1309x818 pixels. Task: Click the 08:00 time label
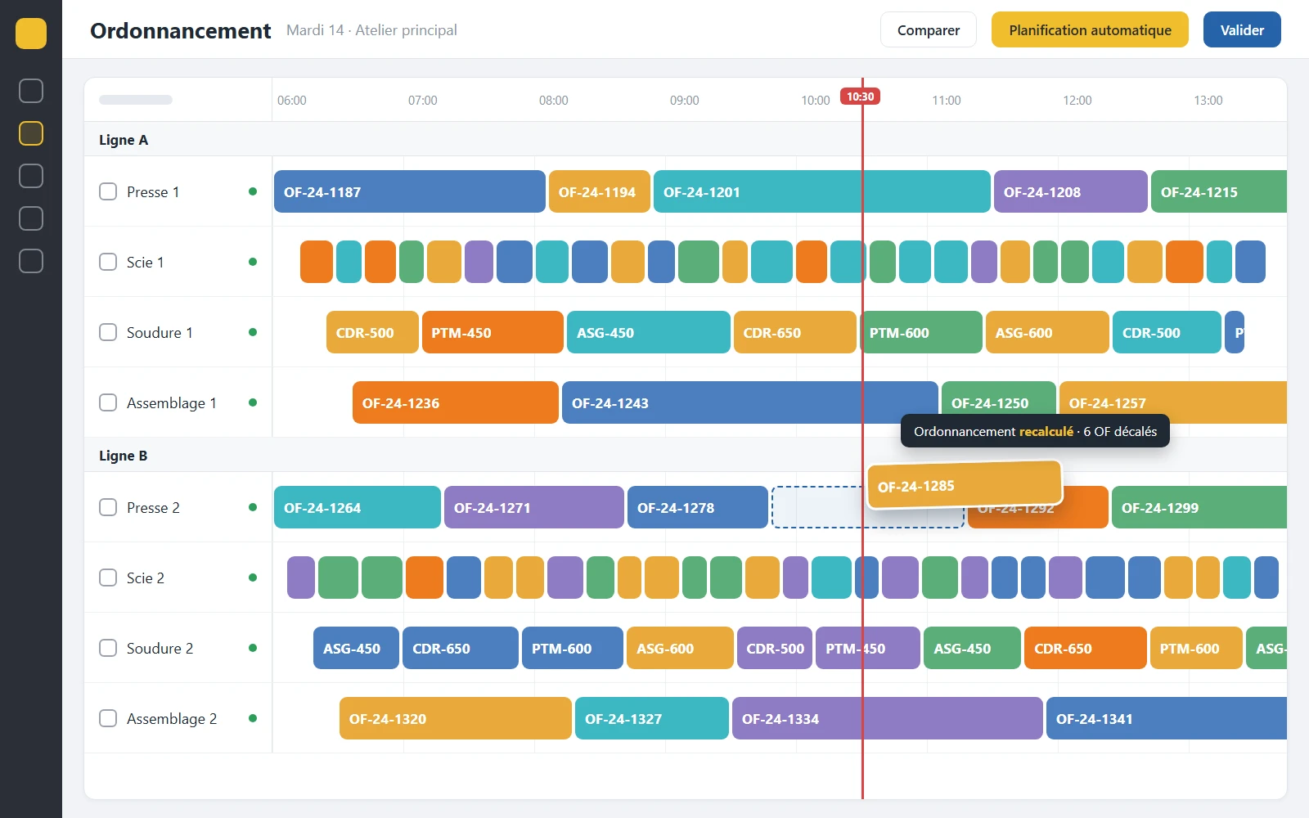[553, 100]
